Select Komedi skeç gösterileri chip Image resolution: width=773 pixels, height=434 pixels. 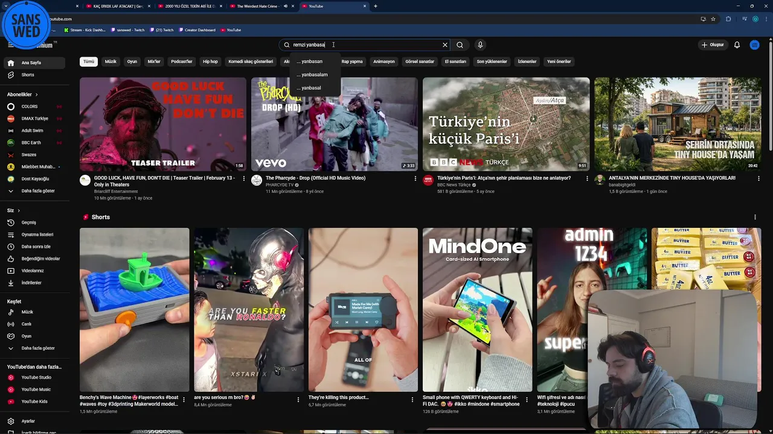click(251, 61)
